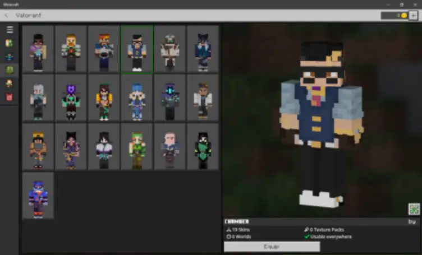Add coins with the plus button
The width and height of the screenshot is (422, 255).
[x=413, y=15]
